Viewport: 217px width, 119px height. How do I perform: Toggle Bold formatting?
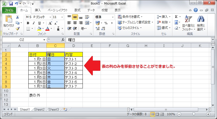point(28,23)
